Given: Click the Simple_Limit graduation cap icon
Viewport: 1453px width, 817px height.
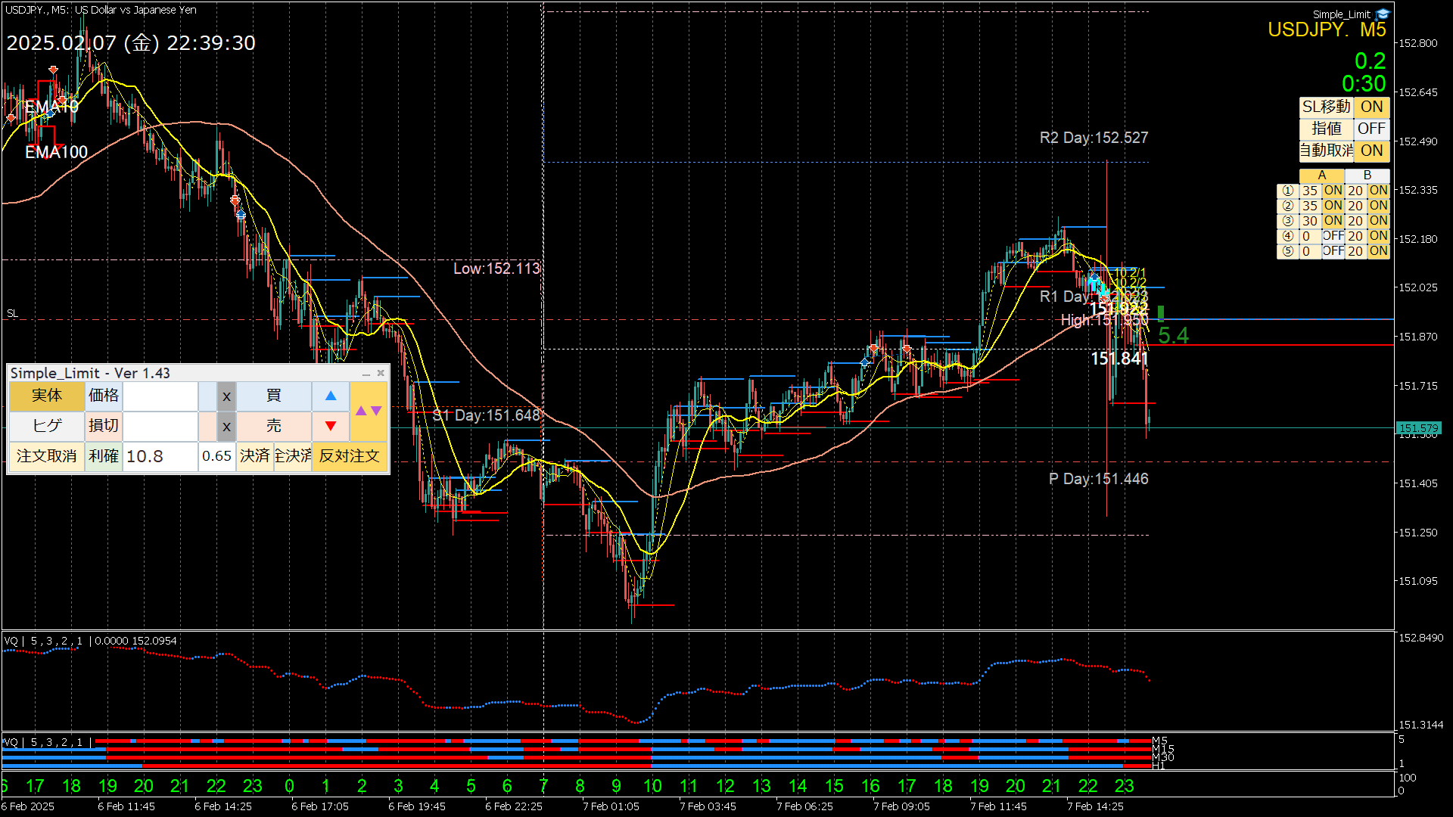Looking at the screenshot, I should pos(1383,14).
